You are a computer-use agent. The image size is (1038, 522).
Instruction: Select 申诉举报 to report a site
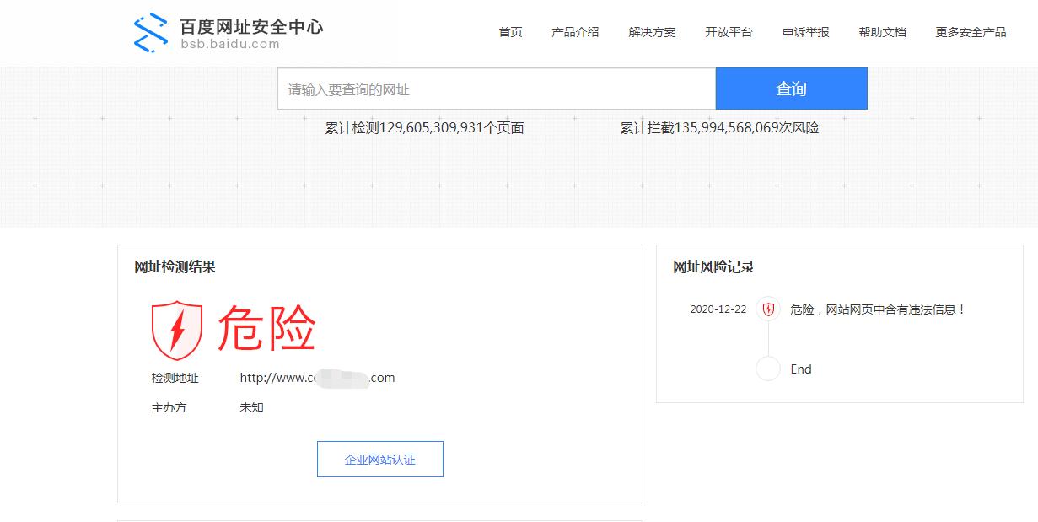tap(805, 32)
